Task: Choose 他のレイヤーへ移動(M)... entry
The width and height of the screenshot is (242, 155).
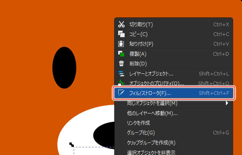Action: click(173, 113)
